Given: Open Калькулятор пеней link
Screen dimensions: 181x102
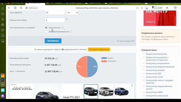Looking at the screenshot, I should pos(154,77).
